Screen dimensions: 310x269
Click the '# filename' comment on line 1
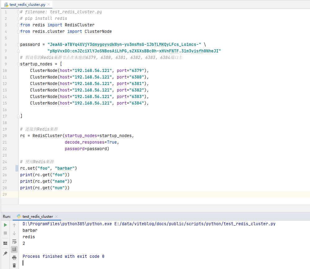point(61,12)
